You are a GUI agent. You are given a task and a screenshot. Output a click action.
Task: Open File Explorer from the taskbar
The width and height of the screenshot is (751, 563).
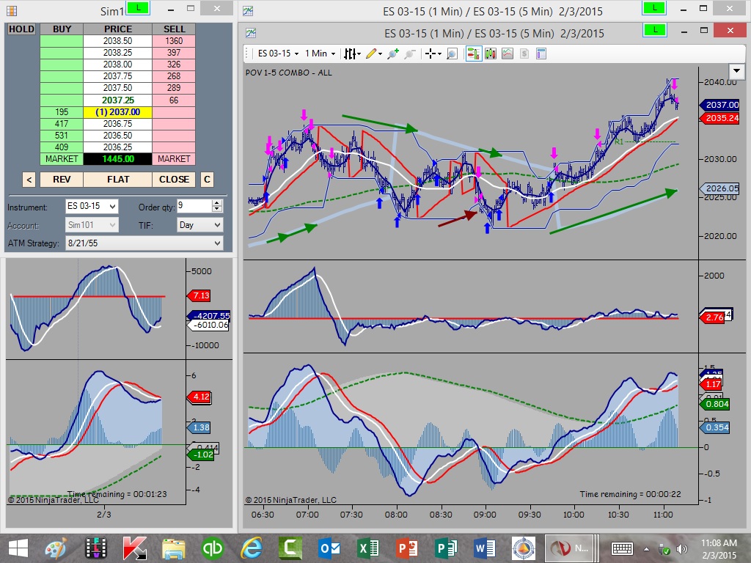(x=173, y=548)
